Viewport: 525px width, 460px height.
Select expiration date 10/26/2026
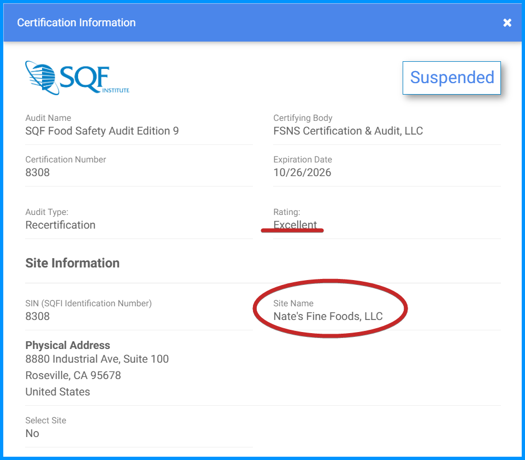point(302,172)
